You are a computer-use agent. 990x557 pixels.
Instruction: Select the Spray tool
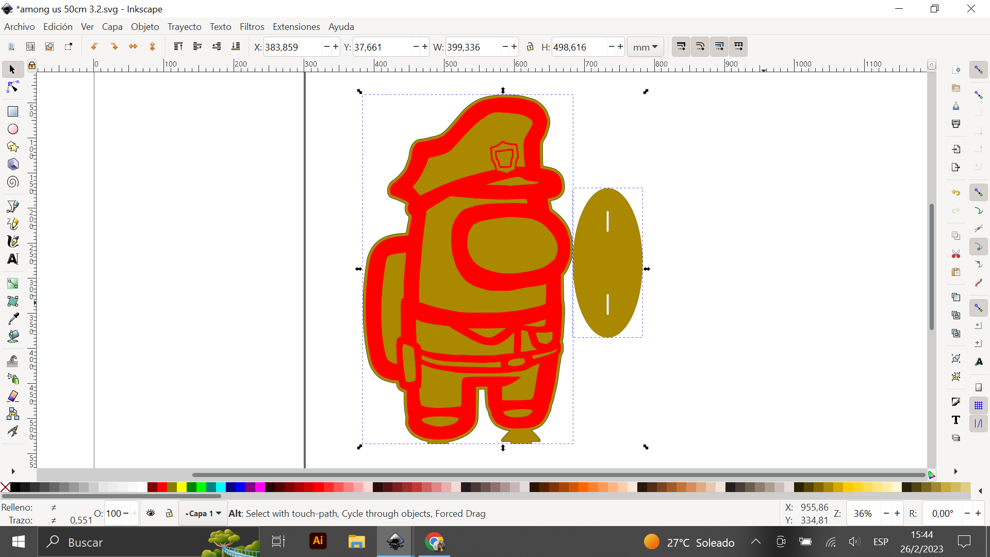pyautogui.click(x=13, y=379)
